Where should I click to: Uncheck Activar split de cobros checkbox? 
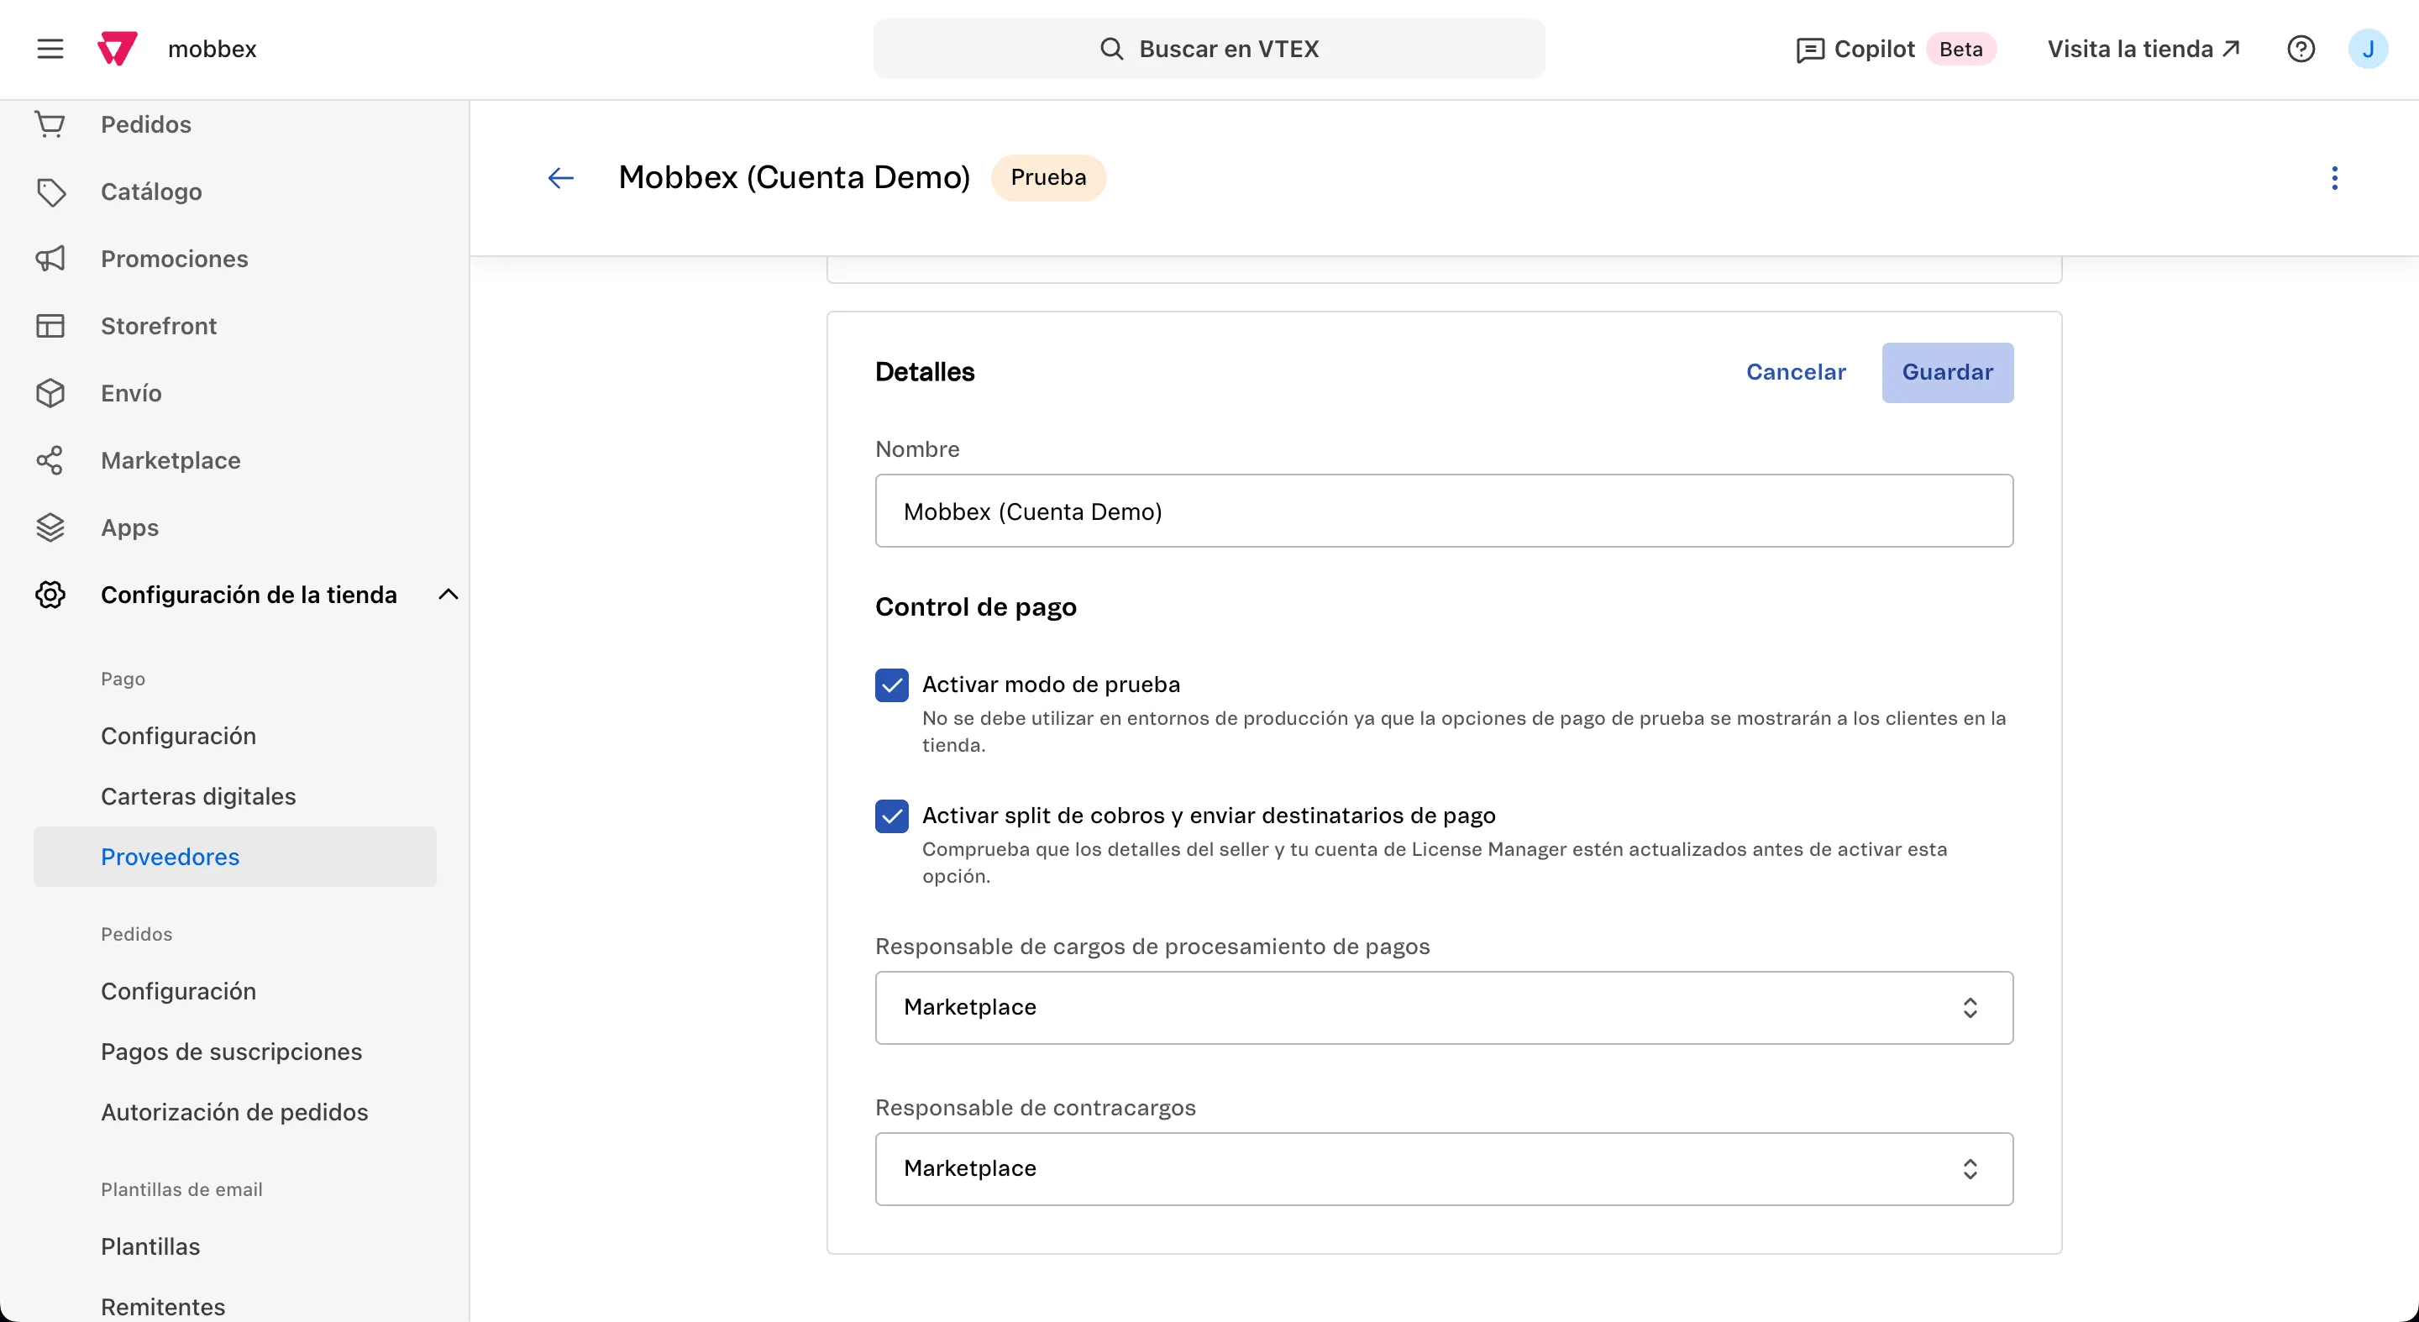[891, 816]
